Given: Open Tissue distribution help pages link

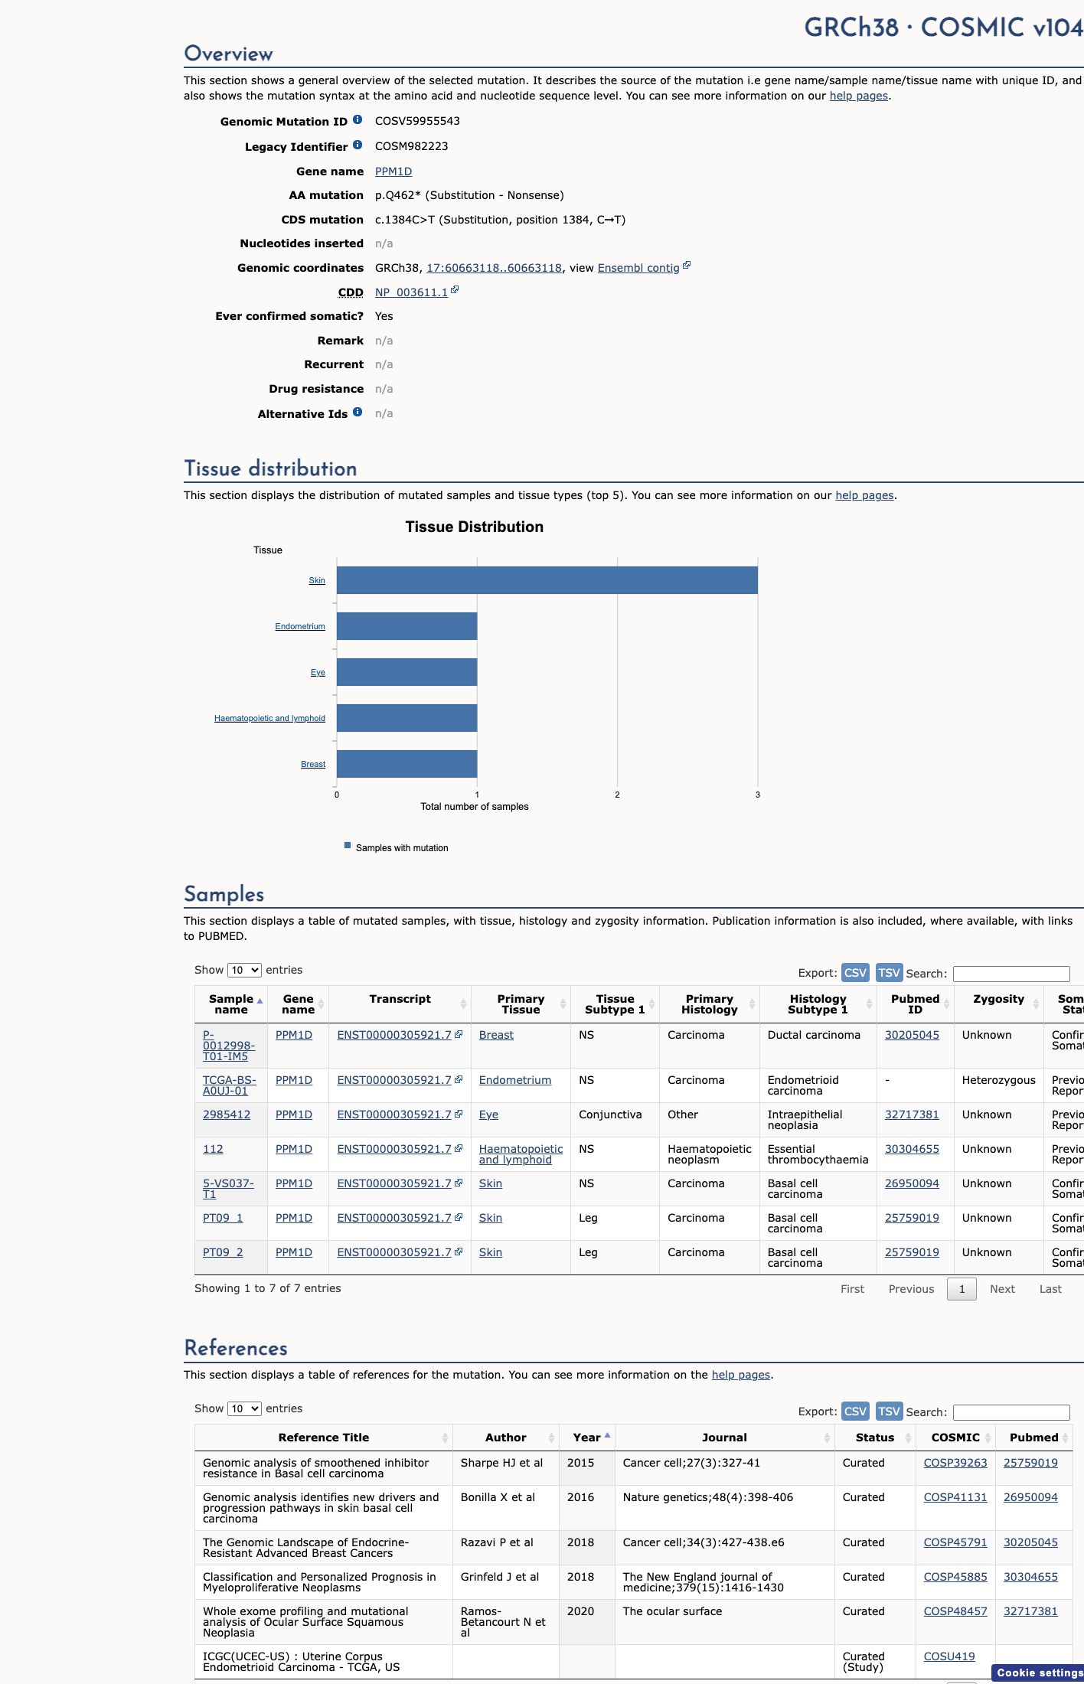Looking at the screenshot, I should (x=864, y=495).
